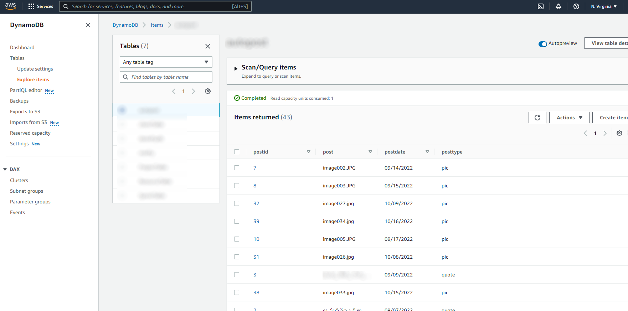Open the N. Virginia region selector
The width and height of the screenshot is (628, 311).
tap(604, 6)
